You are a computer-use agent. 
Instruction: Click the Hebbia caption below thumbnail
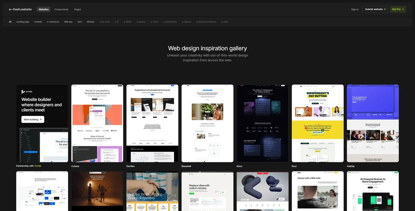pos(351,166)
